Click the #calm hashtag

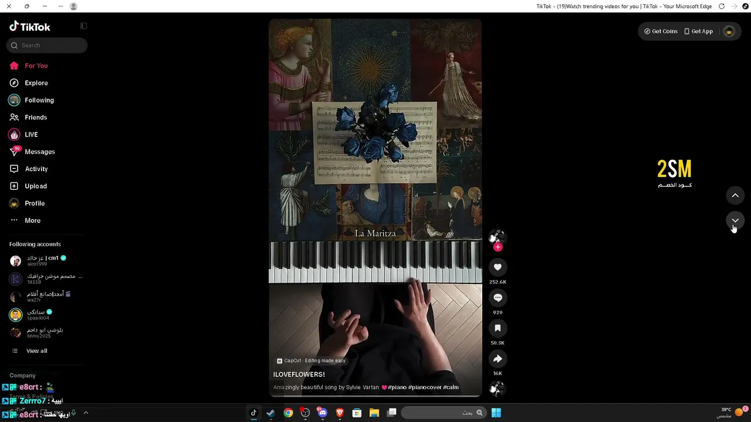(451, 387)
